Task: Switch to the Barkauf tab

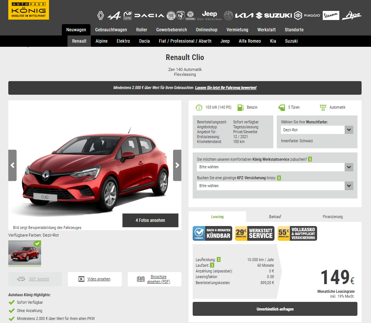Action: [275, 217]
